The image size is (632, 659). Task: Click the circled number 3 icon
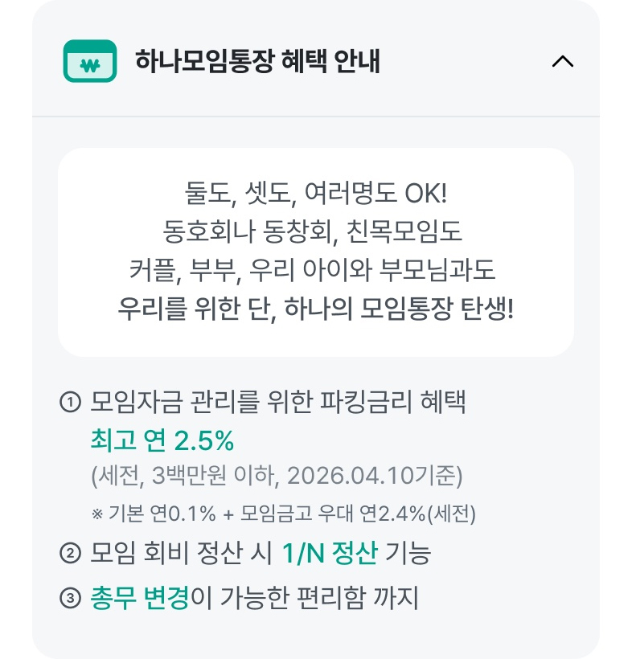tap(71, 599)
